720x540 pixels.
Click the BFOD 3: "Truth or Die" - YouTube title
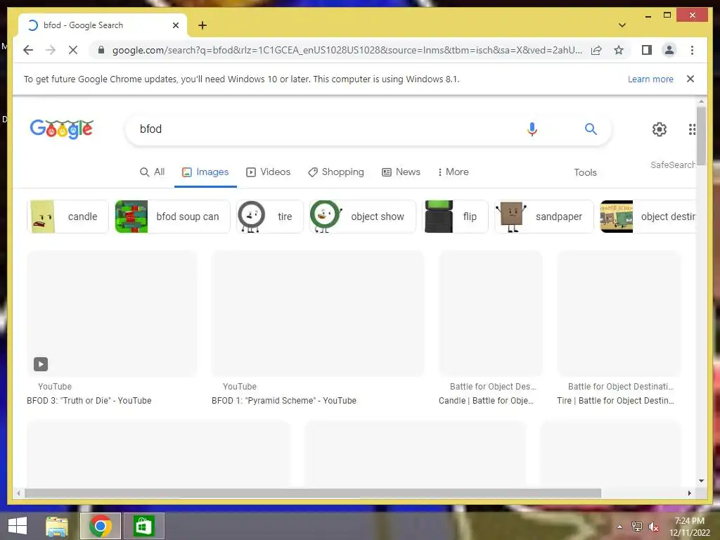click(89, 400)
